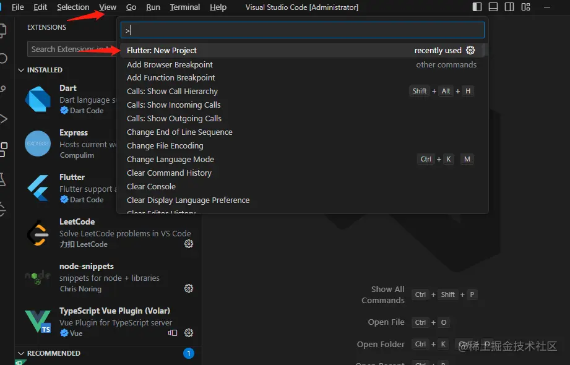Click the Show All Commands hint
Viewport: 570px width, 365px height.
(383, 295)
